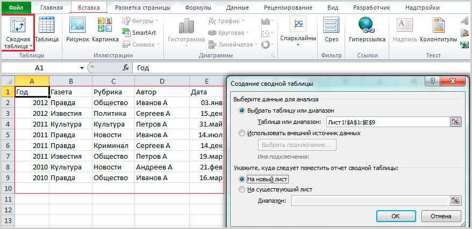Click the Гистограмма chart icon
The height and width of the screenshot is (229, 472).
click(x=186, y=26)
